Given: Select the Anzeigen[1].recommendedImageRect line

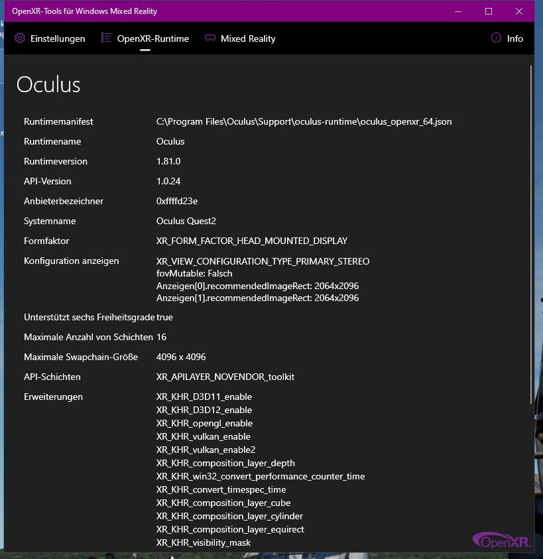Looking at the screenshot, I should pos(257,298).
